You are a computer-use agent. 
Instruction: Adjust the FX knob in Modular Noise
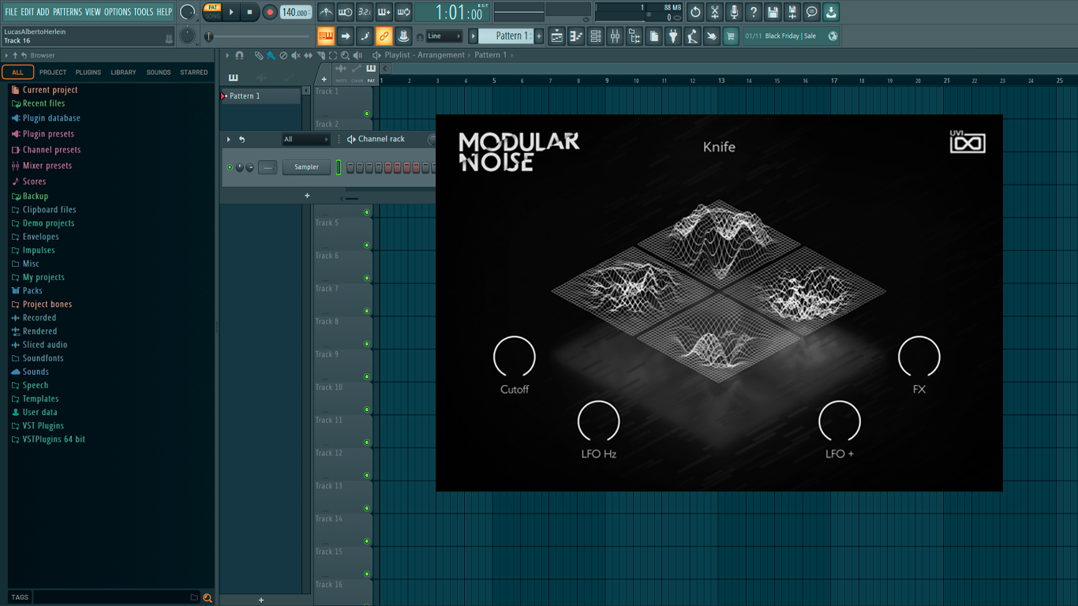[919, 357]
